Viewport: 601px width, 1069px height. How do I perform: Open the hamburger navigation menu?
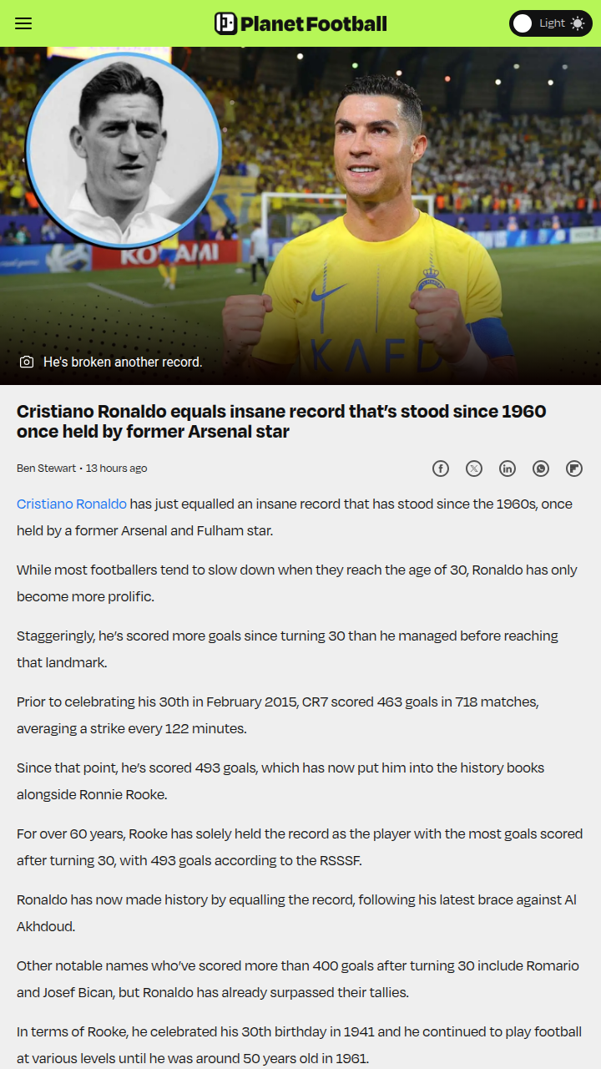click(x=23, y=23)
